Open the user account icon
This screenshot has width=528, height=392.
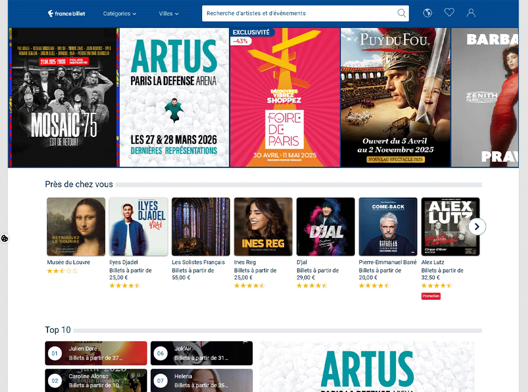tap(471, 13)
